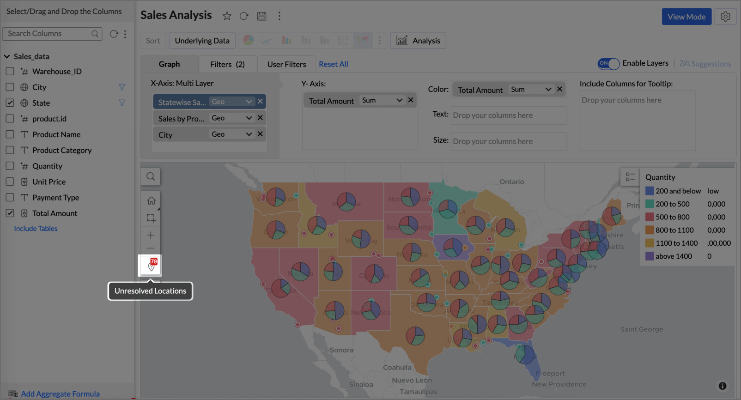This screenshot has height=400, width=741.
Task: Open the settings gear icon
Action: coord(725,17)
